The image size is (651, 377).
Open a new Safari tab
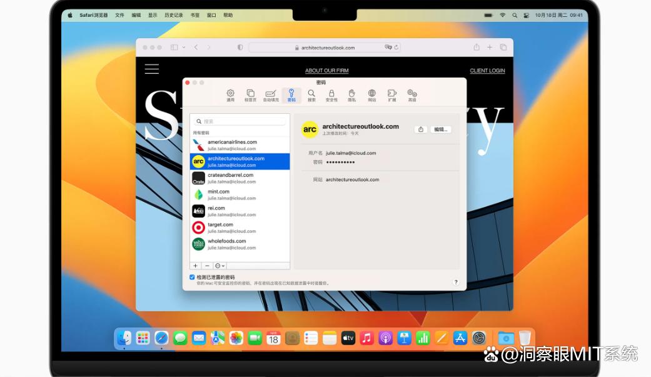[x=490, y=48]
